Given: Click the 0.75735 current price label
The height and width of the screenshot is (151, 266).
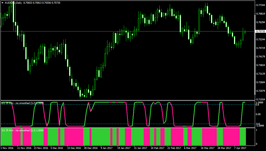Looking at the screenshot, I should click(x=260, y=31).
